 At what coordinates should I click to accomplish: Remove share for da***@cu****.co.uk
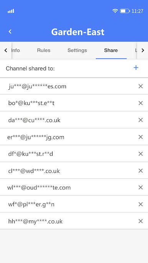141,120
